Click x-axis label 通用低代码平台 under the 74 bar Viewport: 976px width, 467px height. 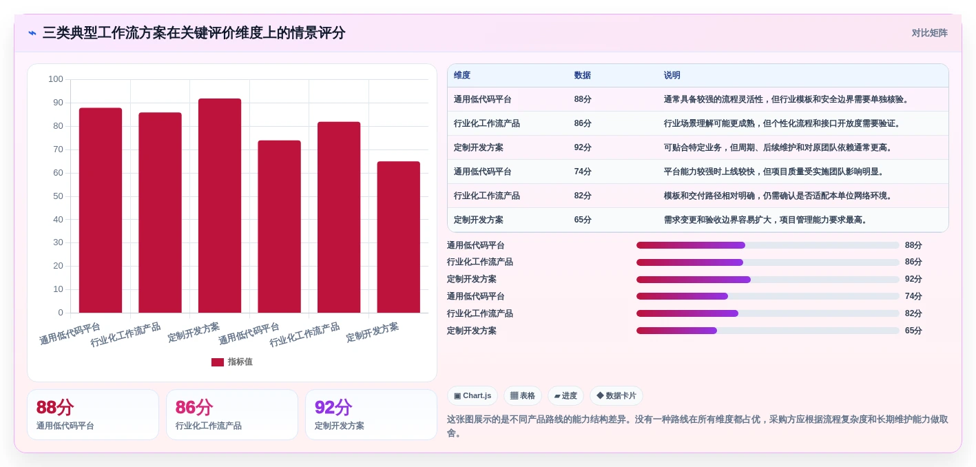pyautogui.click(x=249, y=333)
